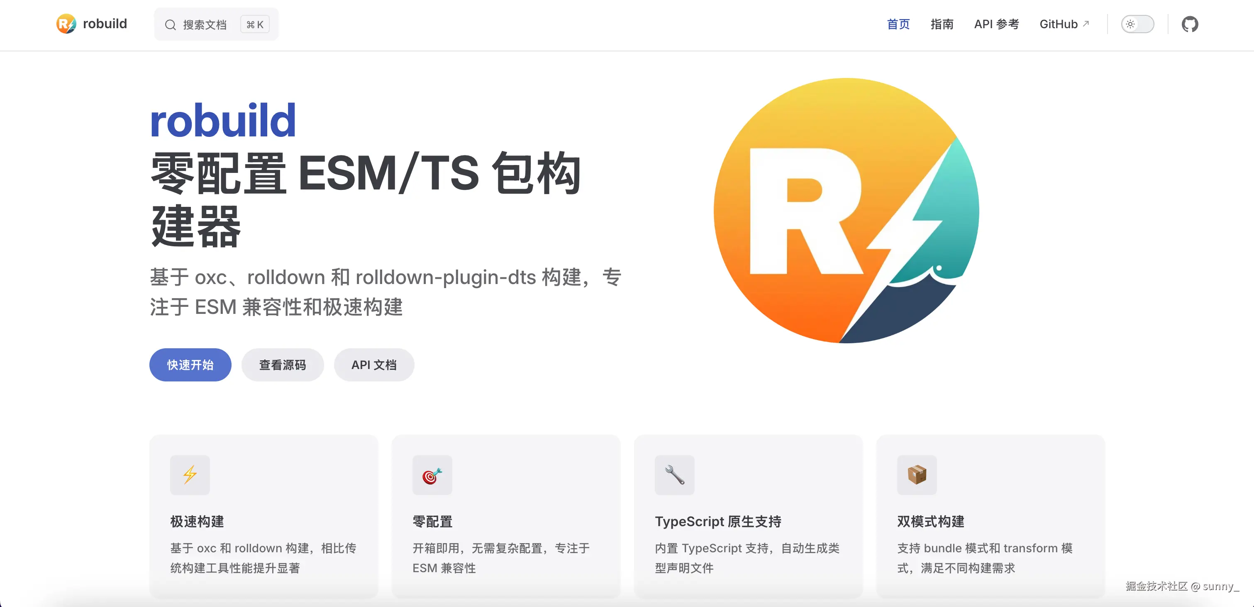Focus the 搜索文档 search field
Viewport: 1254px width, 607px height.
(x=205, y=25)
